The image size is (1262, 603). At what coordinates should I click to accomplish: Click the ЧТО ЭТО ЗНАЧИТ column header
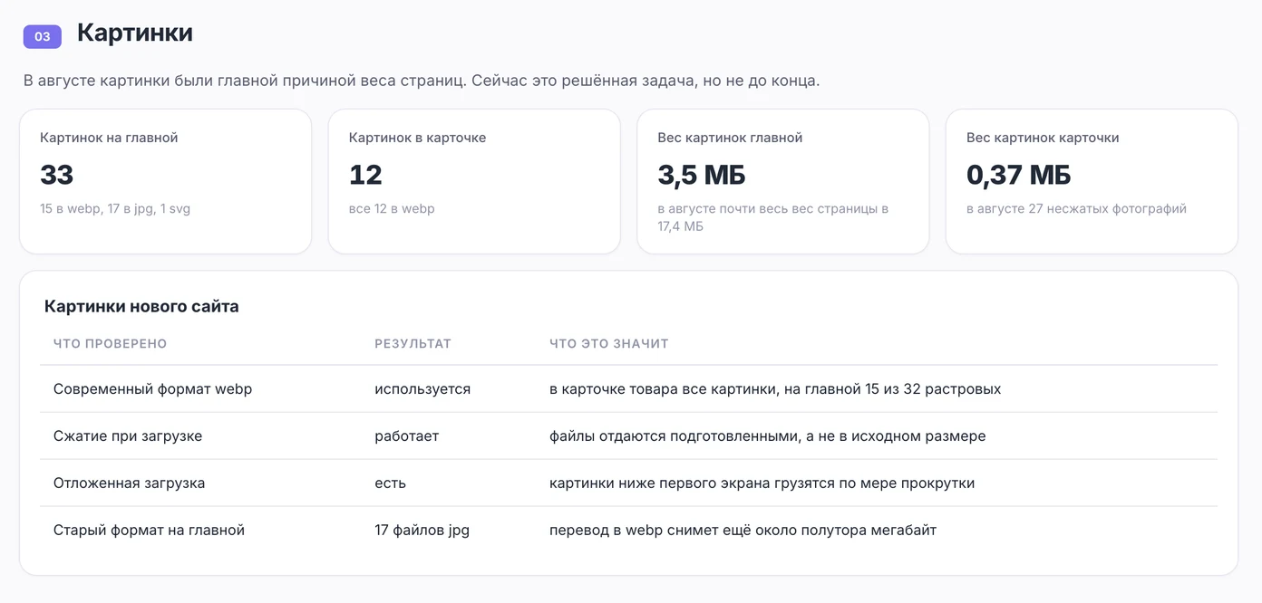pyautogui.click(x=608, y=344)
